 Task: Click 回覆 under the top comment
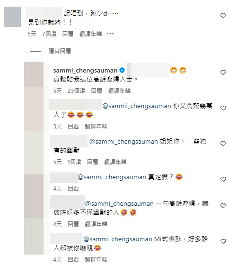coord(68,34)
